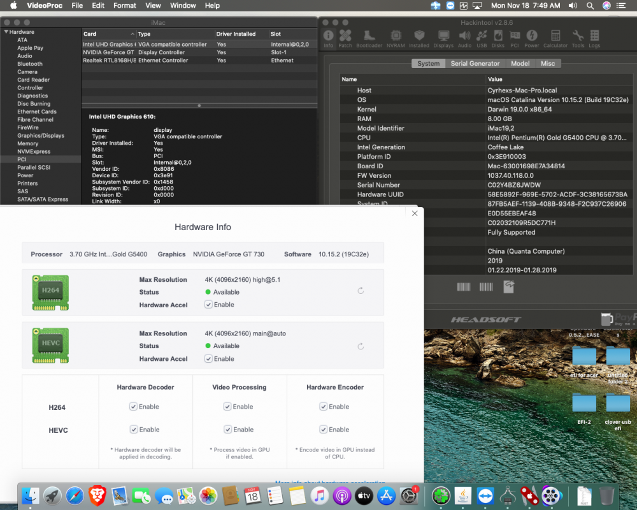Open the volume control in menu bar

click(x=573, y=6)
